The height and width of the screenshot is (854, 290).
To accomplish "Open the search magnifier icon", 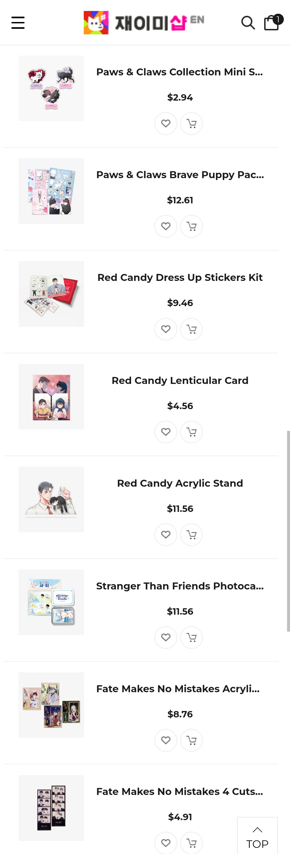I will [248, 23].
